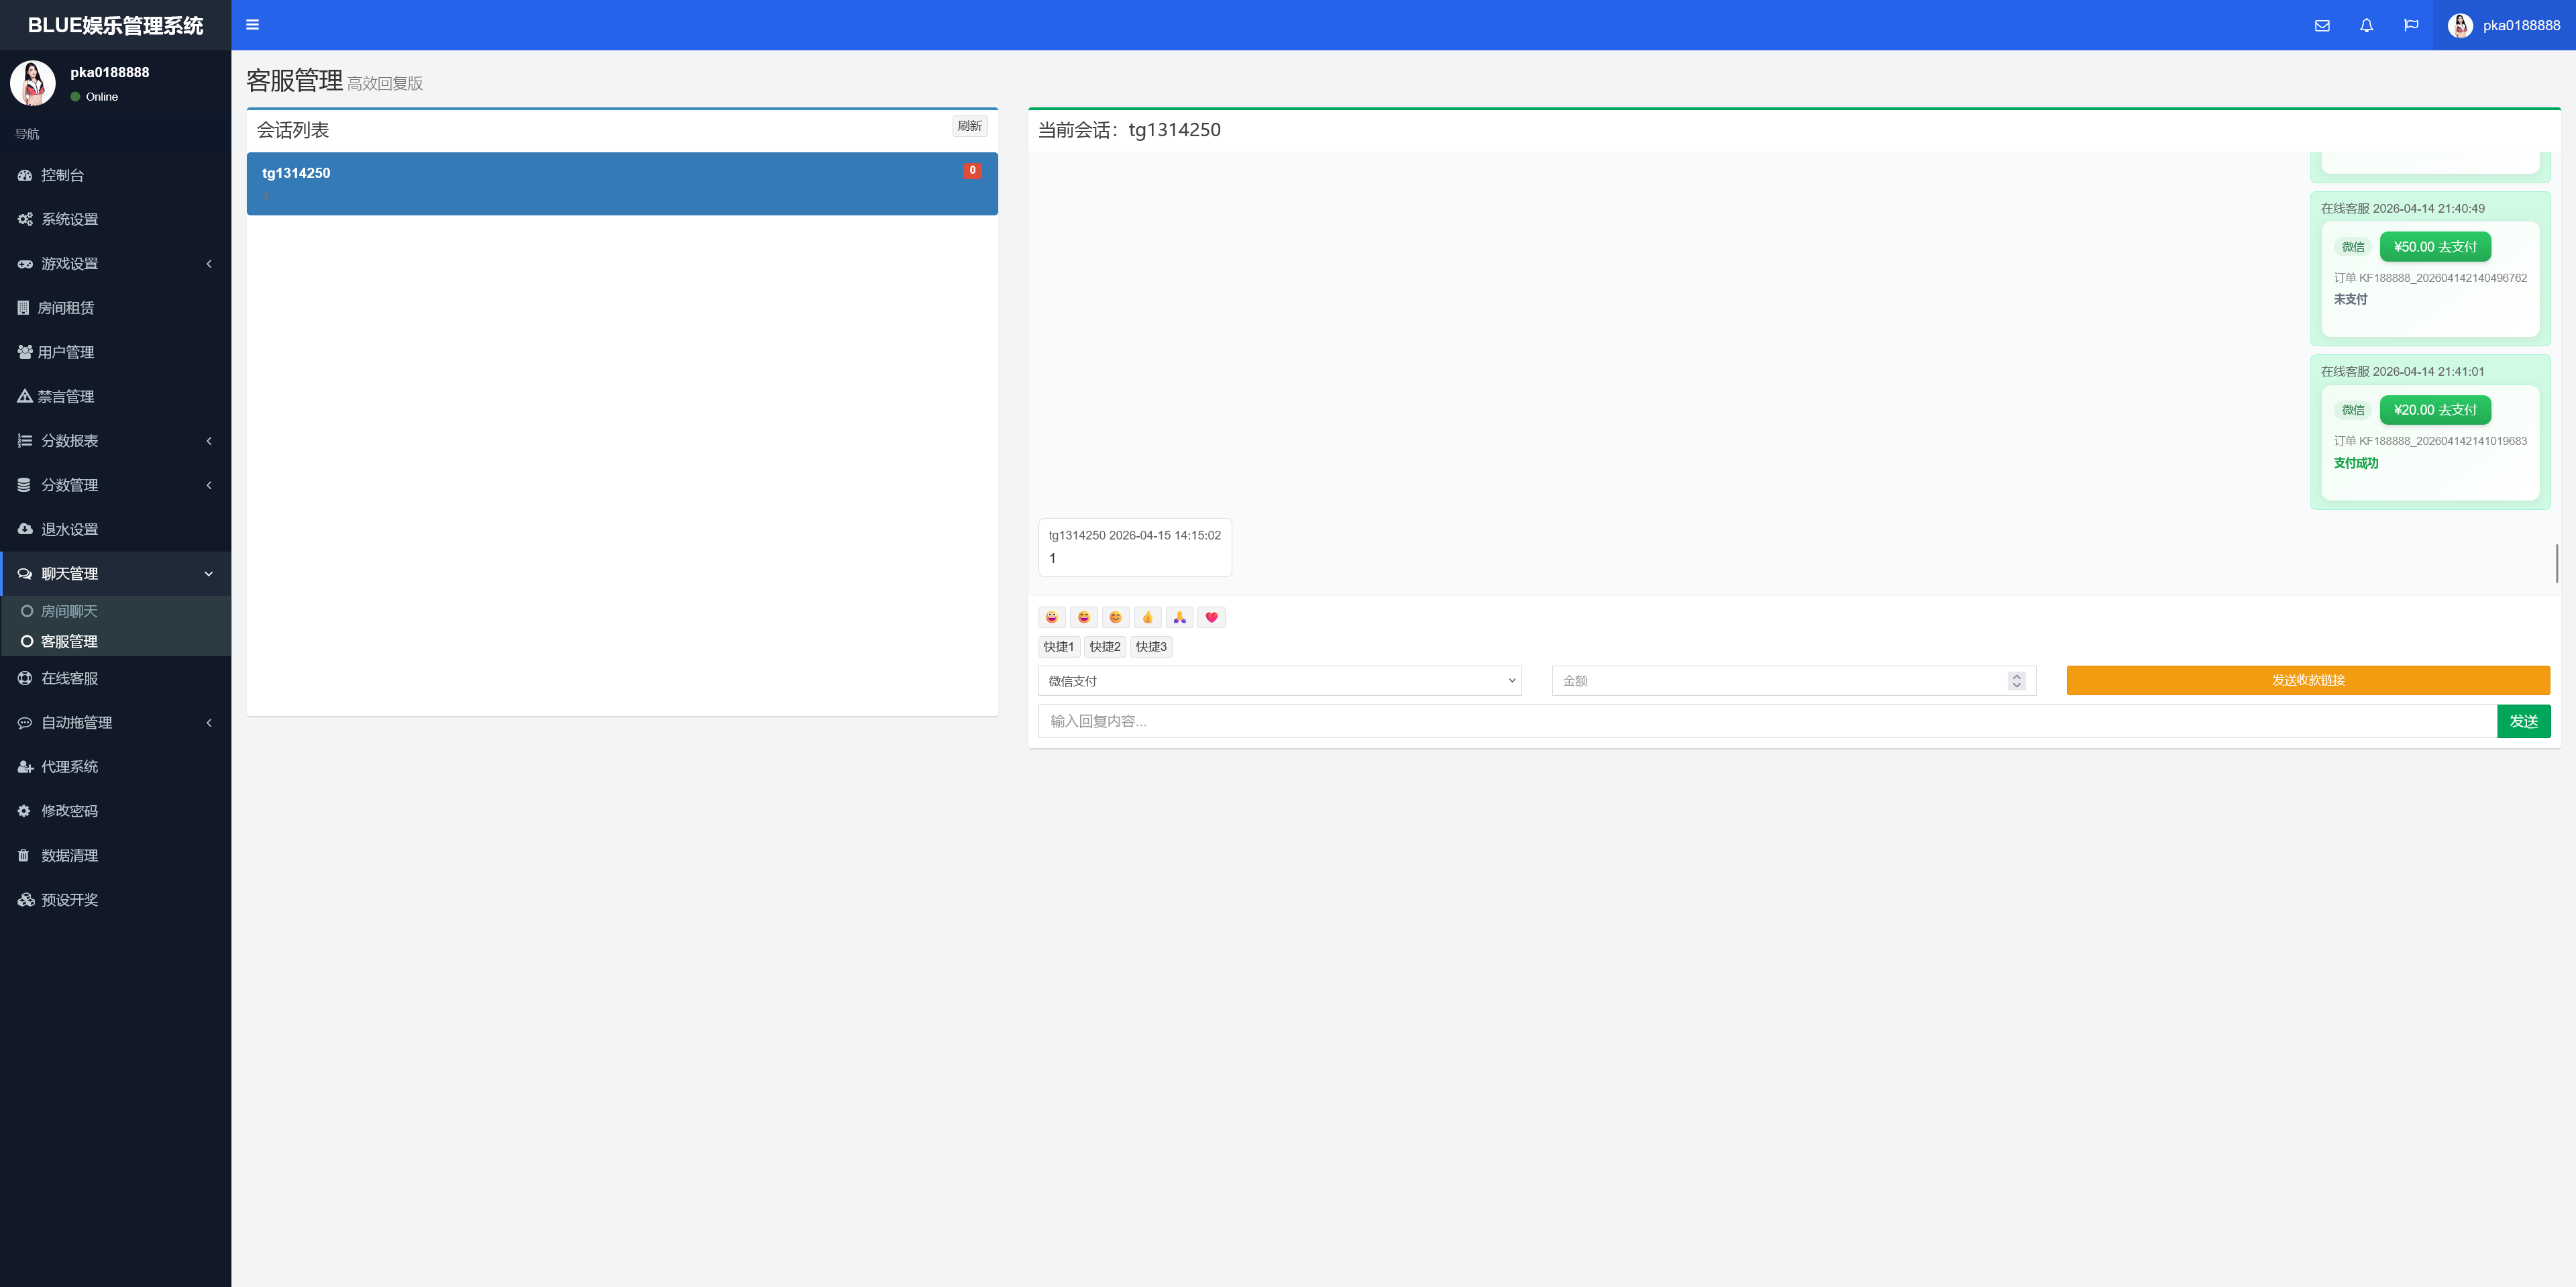This screenshot has width=2576, height=1287.
Task: Collapse 聊天管理 submenu
Action: (x=115, y=574)
